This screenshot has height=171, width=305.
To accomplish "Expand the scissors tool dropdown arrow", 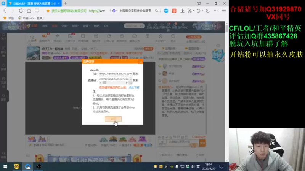I will (x=194, y=11).
